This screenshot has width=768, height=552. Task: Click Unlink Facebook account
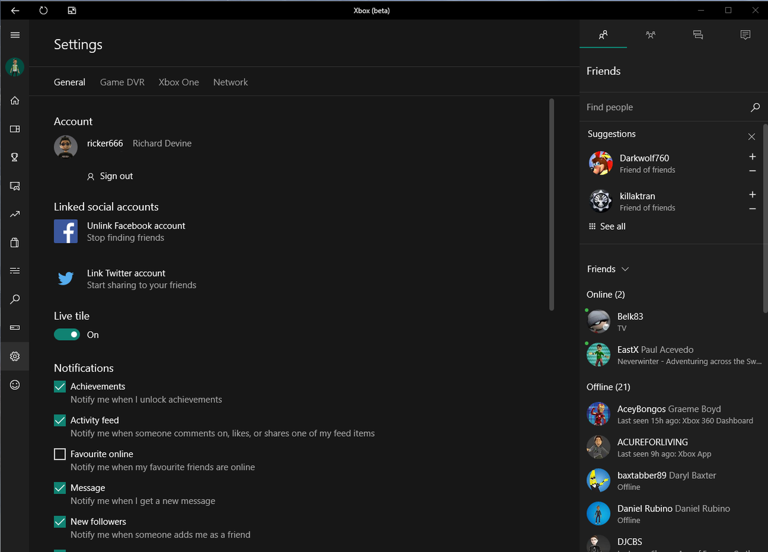click(x=136, y=226)
